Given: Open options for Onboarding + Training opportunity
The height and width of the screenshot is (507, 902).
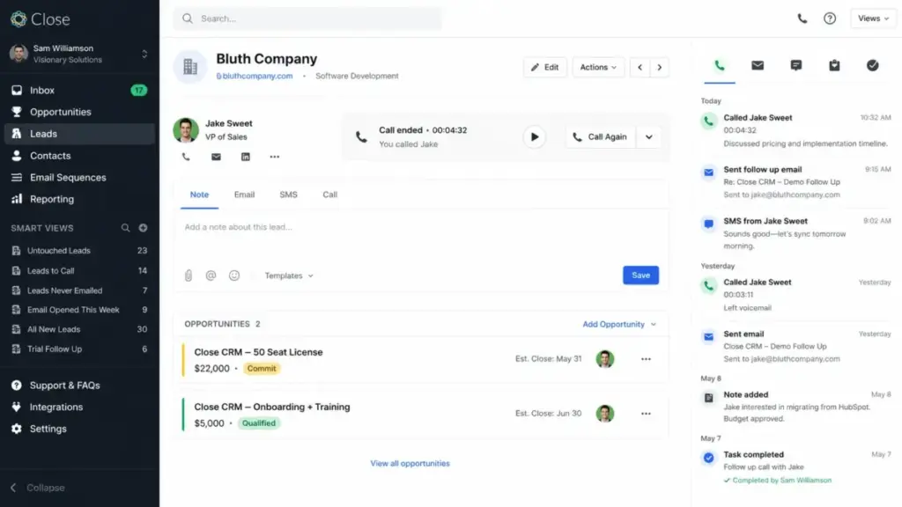Looking at the screenshot, I should click(x=646, y=414).
